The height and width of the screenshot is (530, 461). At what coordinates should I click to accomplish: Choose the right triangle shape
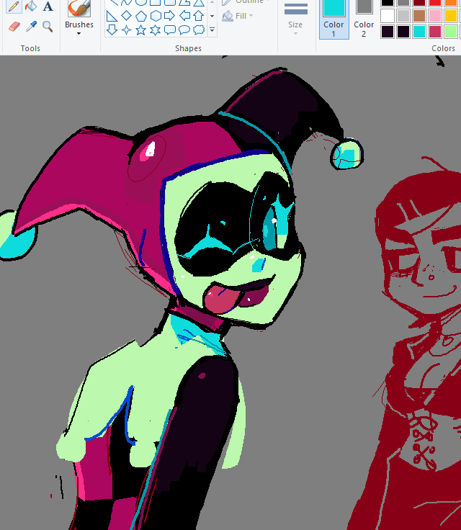(x=112, y=16)
